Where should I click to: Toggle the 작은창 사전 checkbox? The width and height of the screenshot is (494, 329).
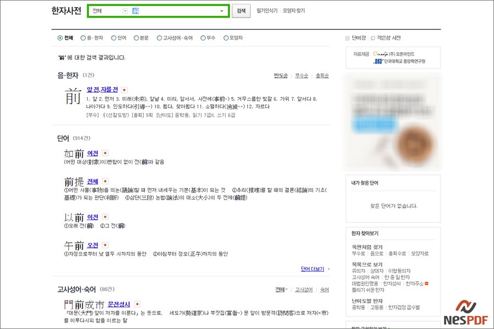point(373,38)
